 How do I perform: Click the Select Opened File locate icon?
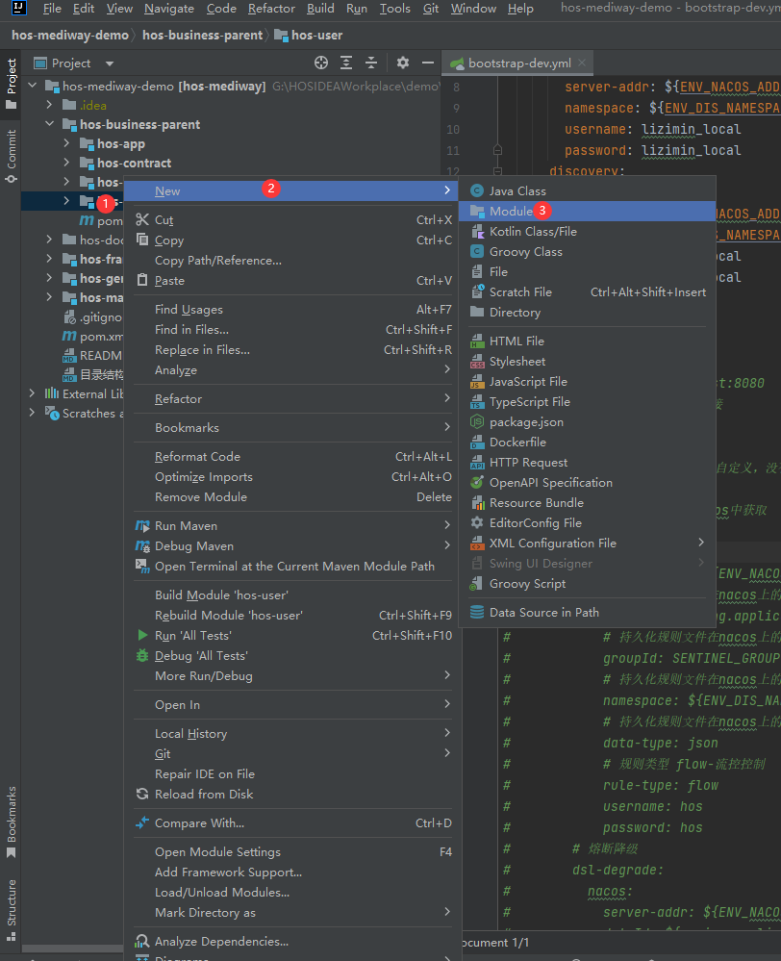click(321, 63)
